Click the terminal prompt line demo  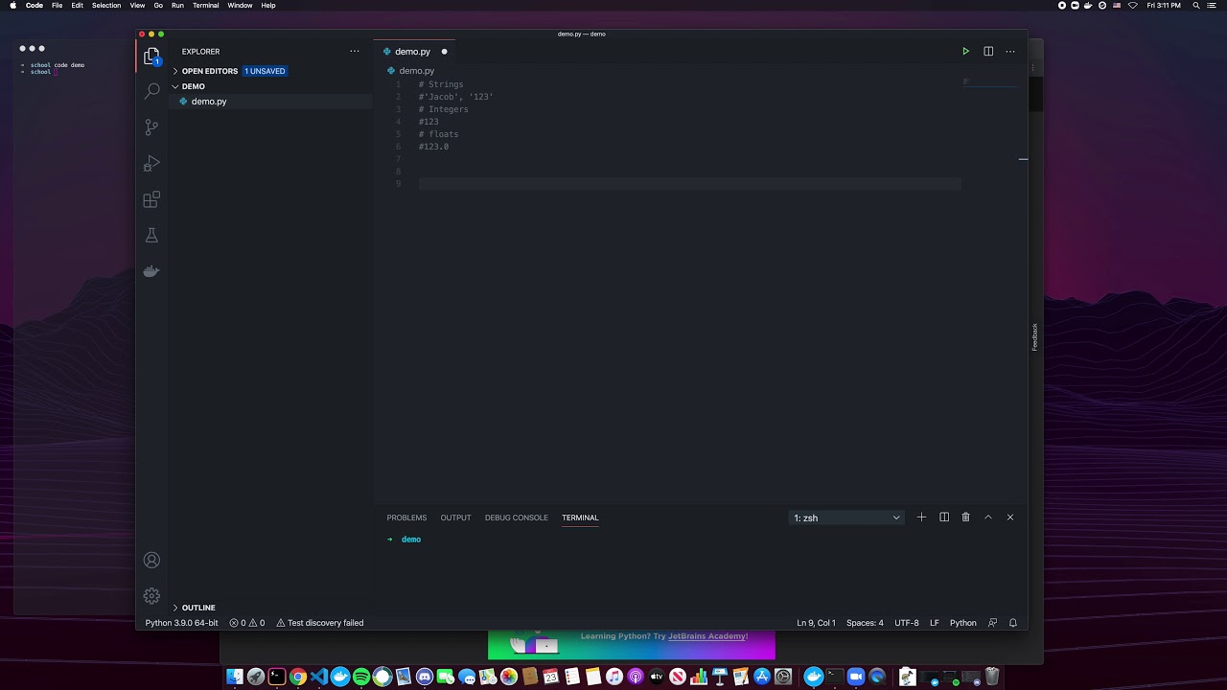pos(404,540)
